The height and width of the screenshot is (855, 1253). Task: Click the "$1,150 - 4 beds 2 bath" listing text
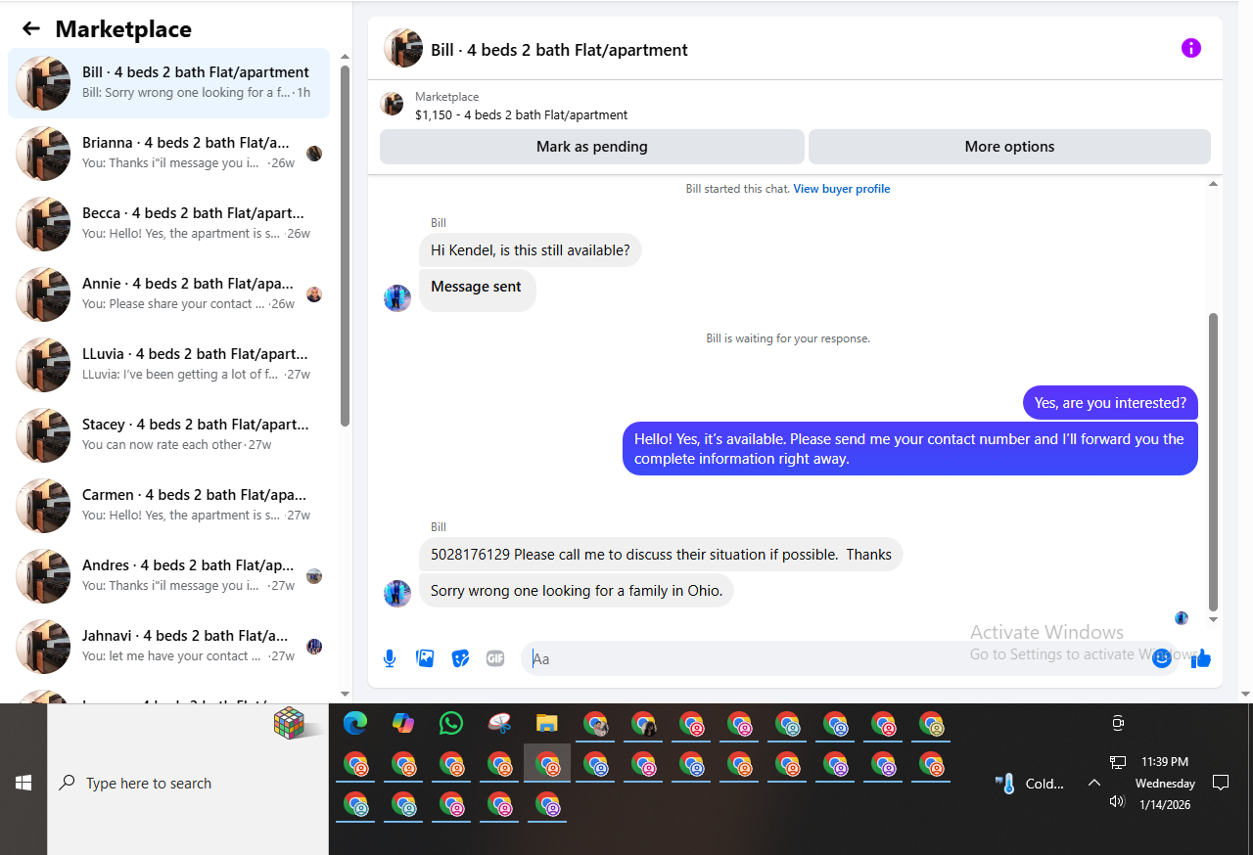coord(522,114)
